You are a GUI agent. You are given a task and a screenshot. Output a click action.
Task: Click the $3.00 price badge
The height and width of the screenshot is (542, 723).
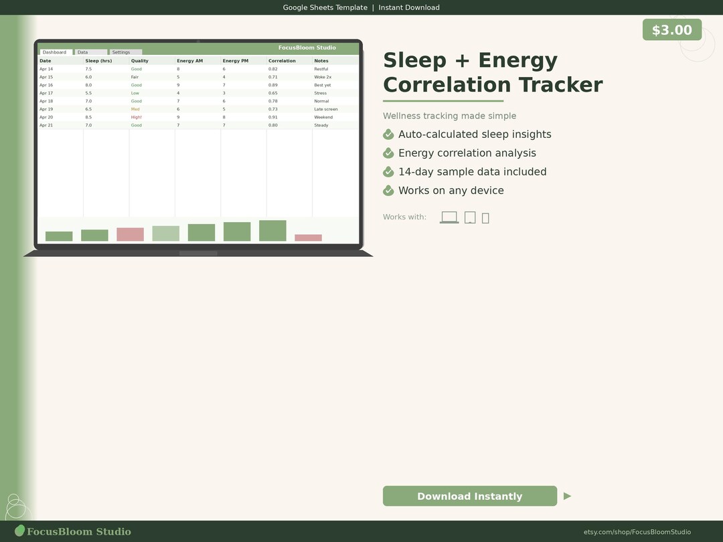tap(672, 29)
